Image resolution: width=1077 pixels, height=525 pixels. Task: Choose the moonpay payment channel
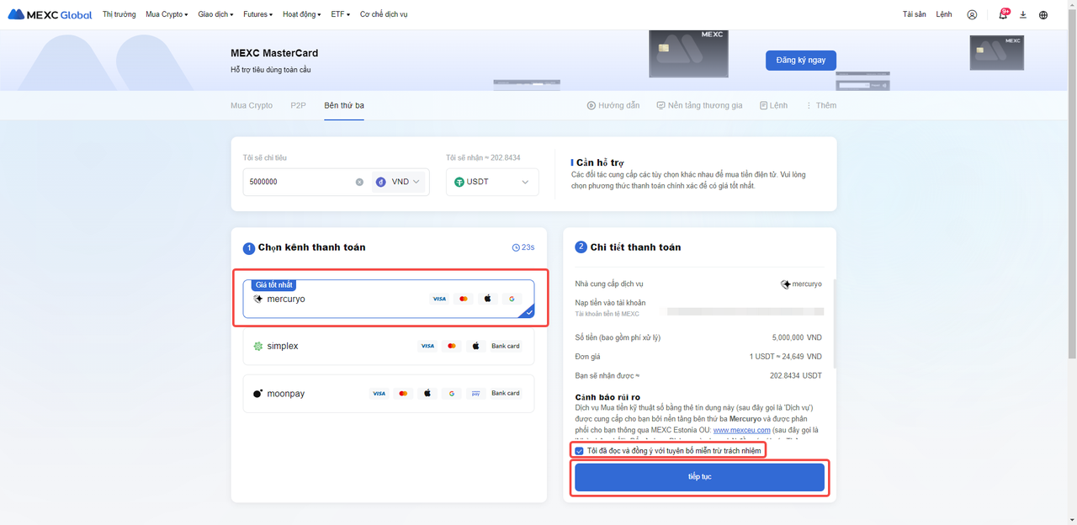[x=388, y=393]
